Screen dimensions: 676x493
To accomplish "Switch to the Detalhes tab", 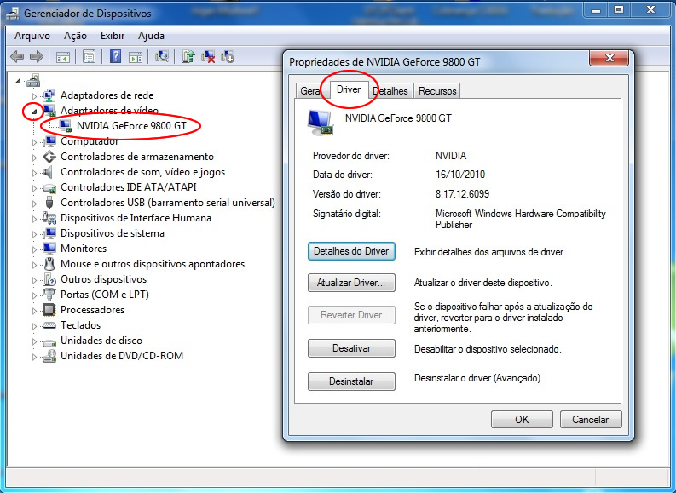I will pos(390,91).
